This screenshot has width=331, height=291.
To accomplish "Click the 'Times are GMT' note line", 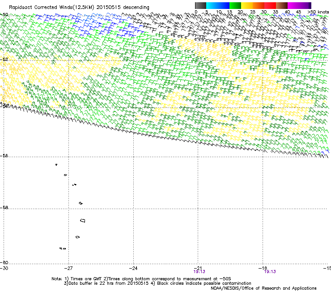I will pos(141,279).
